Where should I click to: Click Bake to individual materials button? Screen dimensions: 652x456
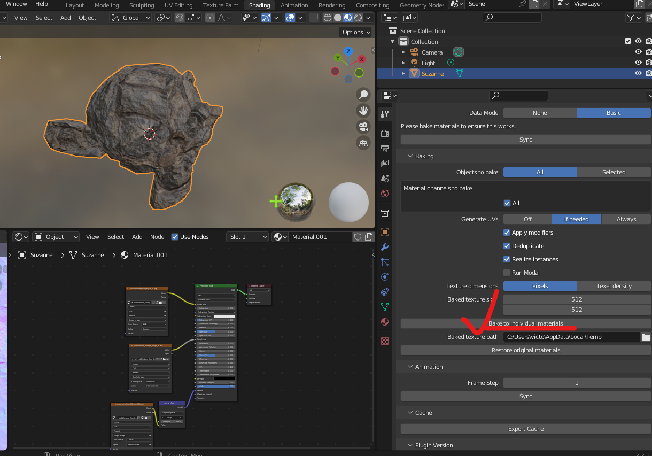click(x=525, y=323)
